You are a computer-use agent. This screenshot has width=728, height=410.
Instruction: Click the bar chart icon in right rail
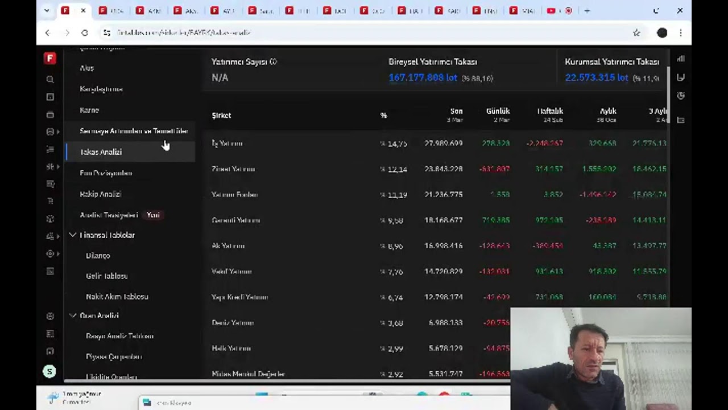pos(681,59)
